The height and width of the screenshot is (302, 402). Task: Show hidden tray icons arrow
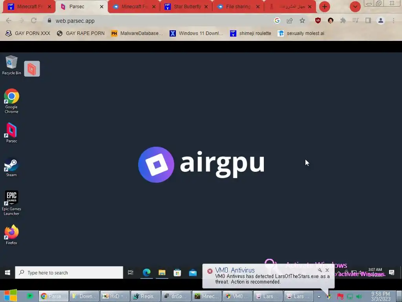(319, 296)
